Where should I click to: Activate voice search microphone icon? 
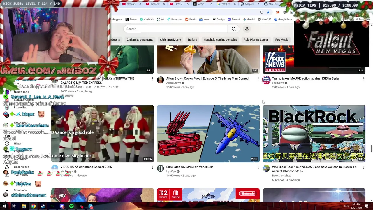point(247,29)
